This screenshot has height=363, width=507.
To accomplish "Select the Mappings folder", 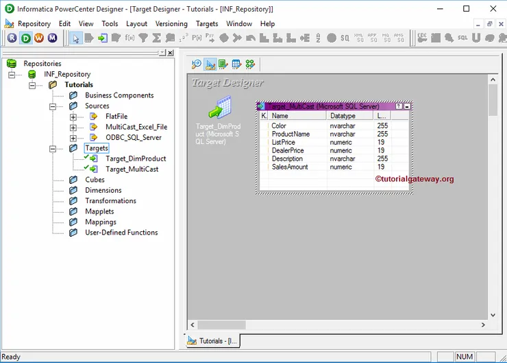I will (101, 222).
